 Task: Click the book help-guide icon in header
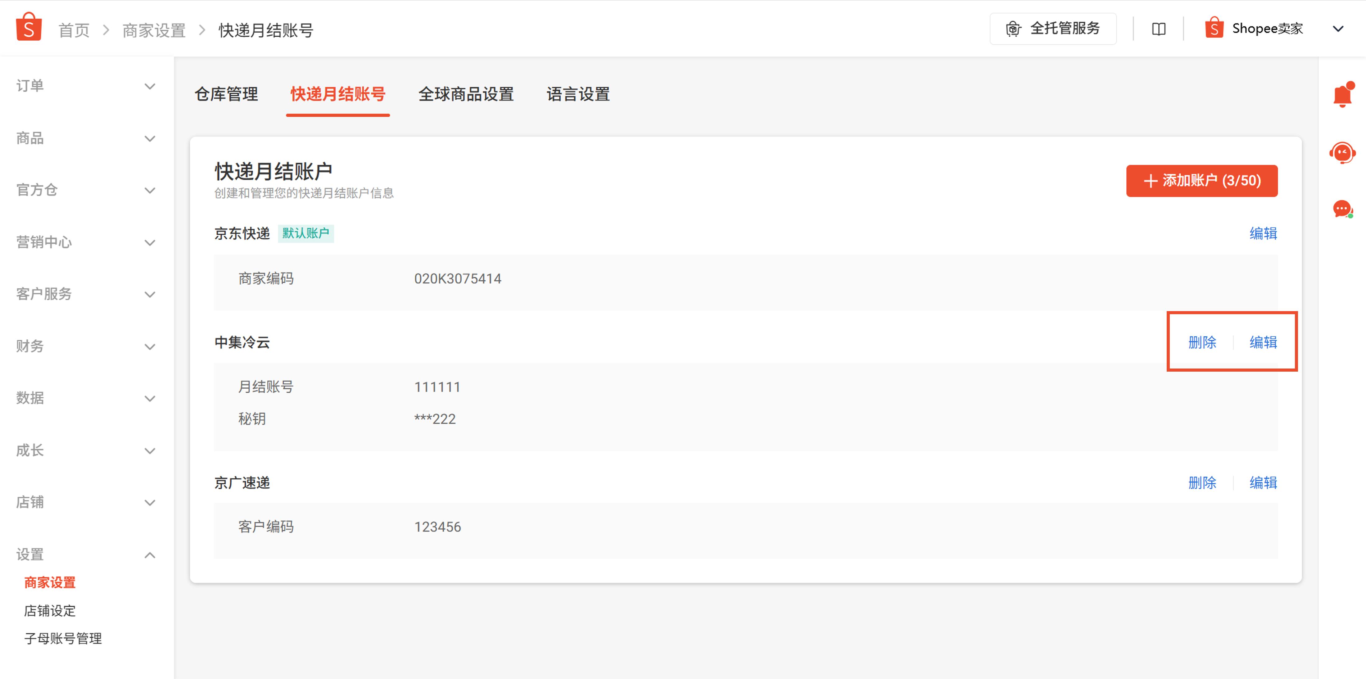pos(1159,29)
